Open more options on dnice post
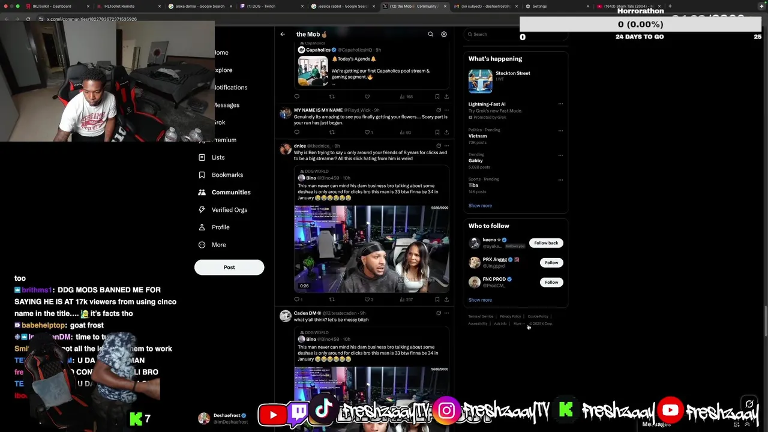Image resolution: width=768 pixels, height=432 pixels. (x=446, y=146)
